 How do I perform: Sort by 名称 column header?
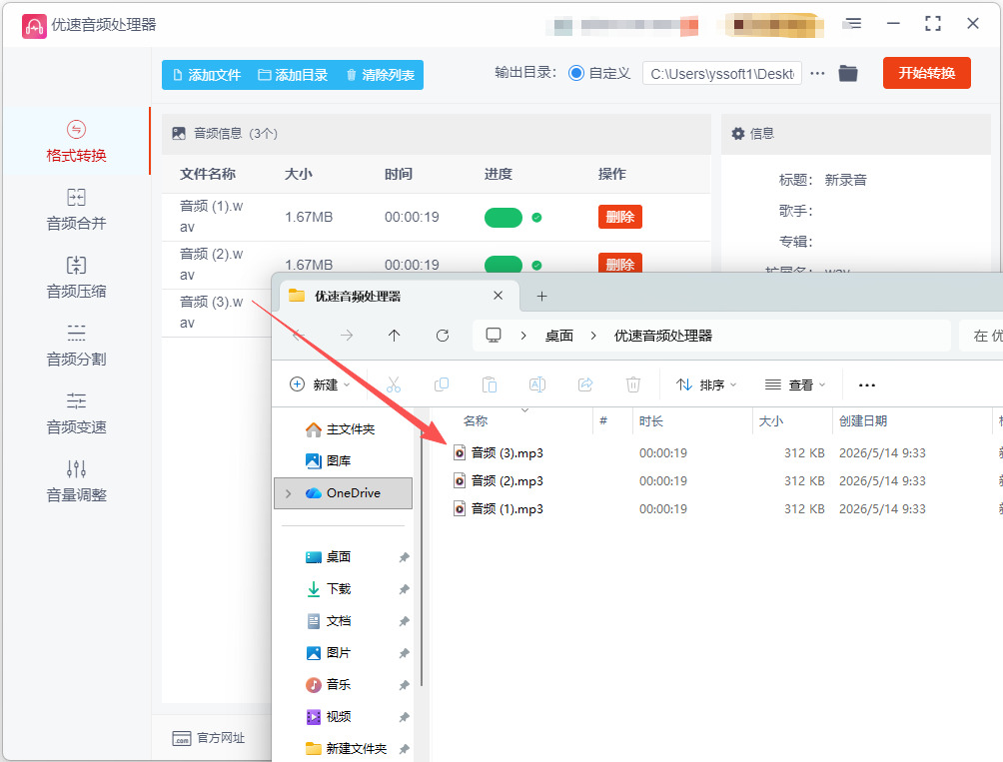click(476, 420)
